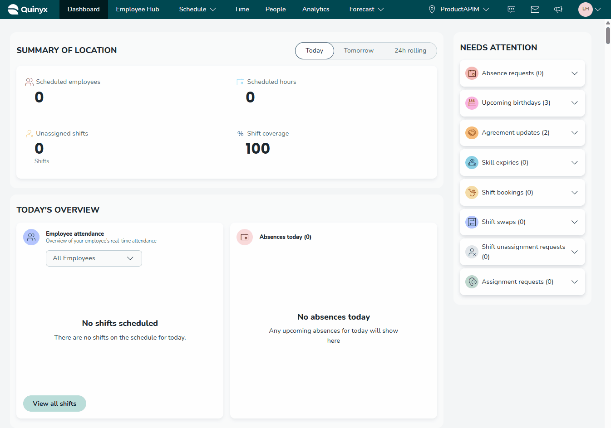Image resolution: width=611 pixels, height=428 pixels.
Task: Expand the Shift bookings section chevron
Action: [x=575, y=192]
